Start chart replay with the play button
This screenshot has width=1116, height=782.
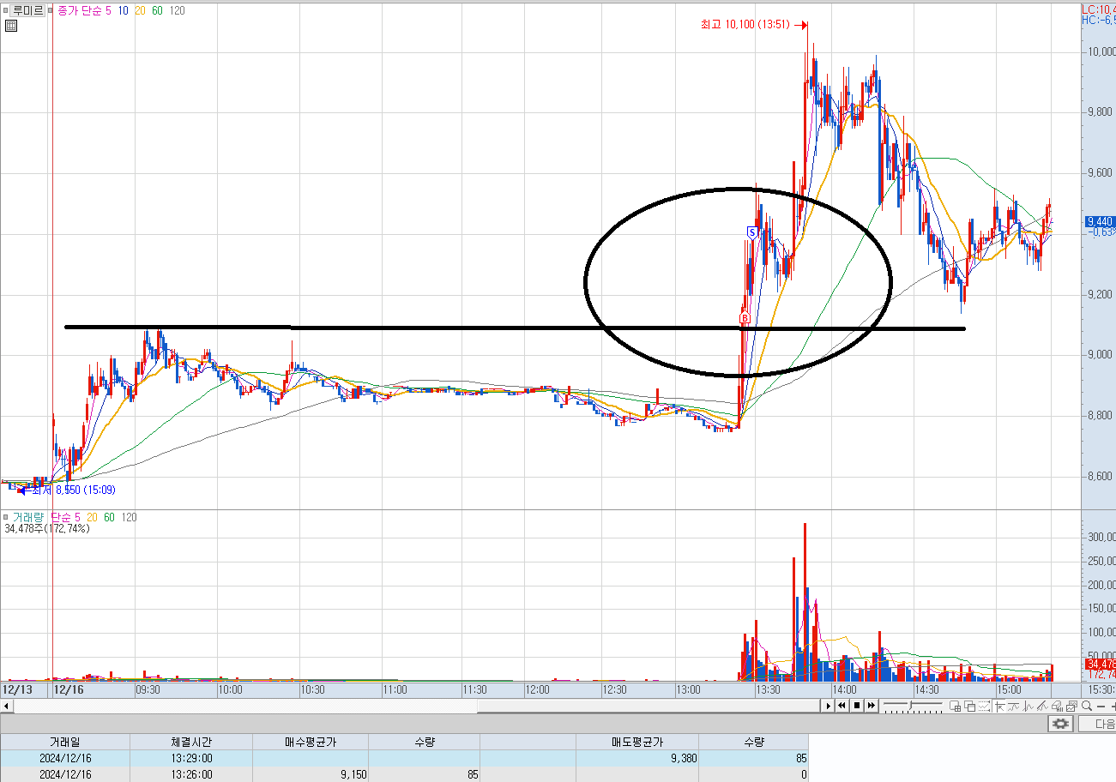point(828,706)
